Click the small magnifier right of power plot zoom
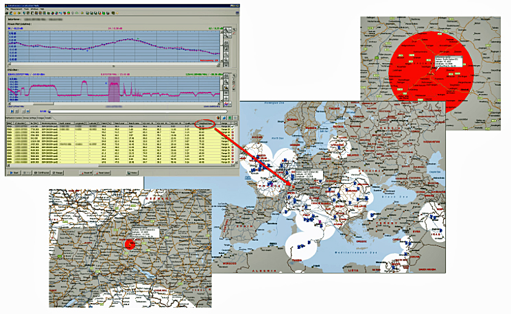The image size is (511, 314). click(x=235, y=29)
